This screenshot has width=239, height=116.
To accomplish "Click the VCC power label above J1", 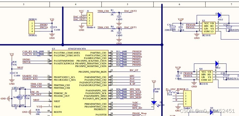I will 81,11.
